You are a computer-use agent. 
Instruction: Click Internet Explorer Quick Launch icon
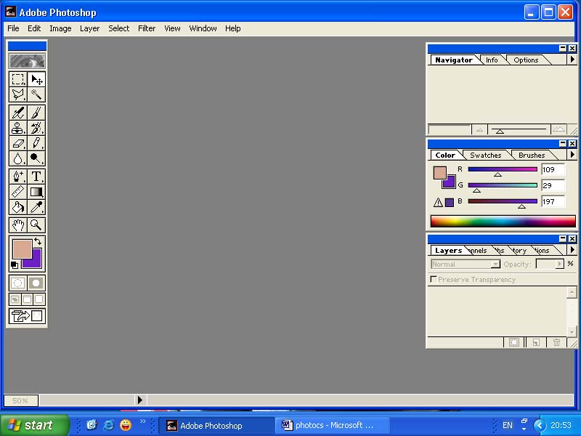108,425
